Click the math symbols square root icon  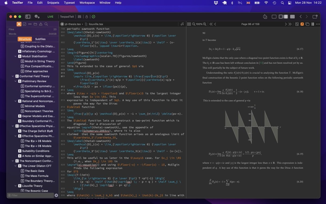click(x=182, y=24)
